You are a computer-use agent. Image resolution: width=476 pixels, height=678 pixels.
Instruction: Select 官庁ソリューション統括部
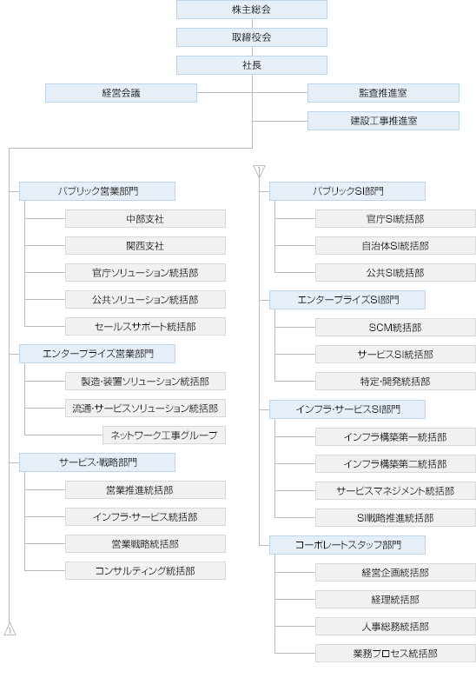coord(145,272)
